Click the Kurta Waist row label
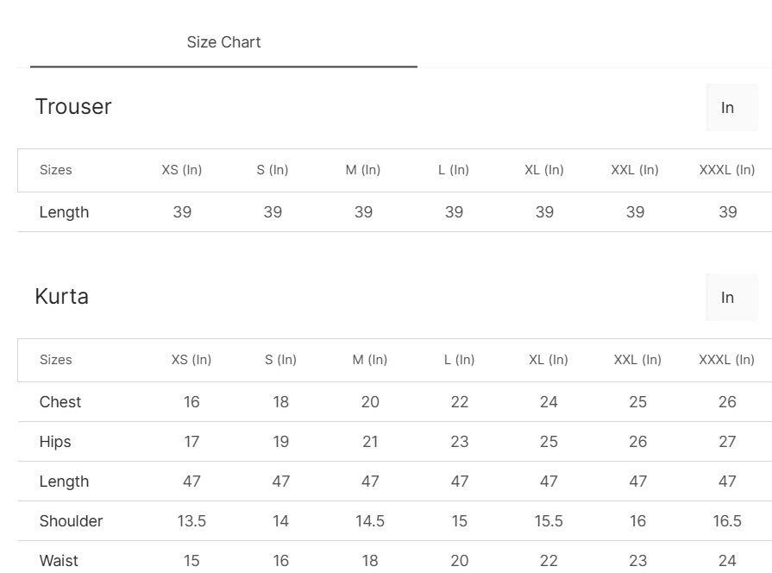772x573 pixels. click(x=59, y=561)
